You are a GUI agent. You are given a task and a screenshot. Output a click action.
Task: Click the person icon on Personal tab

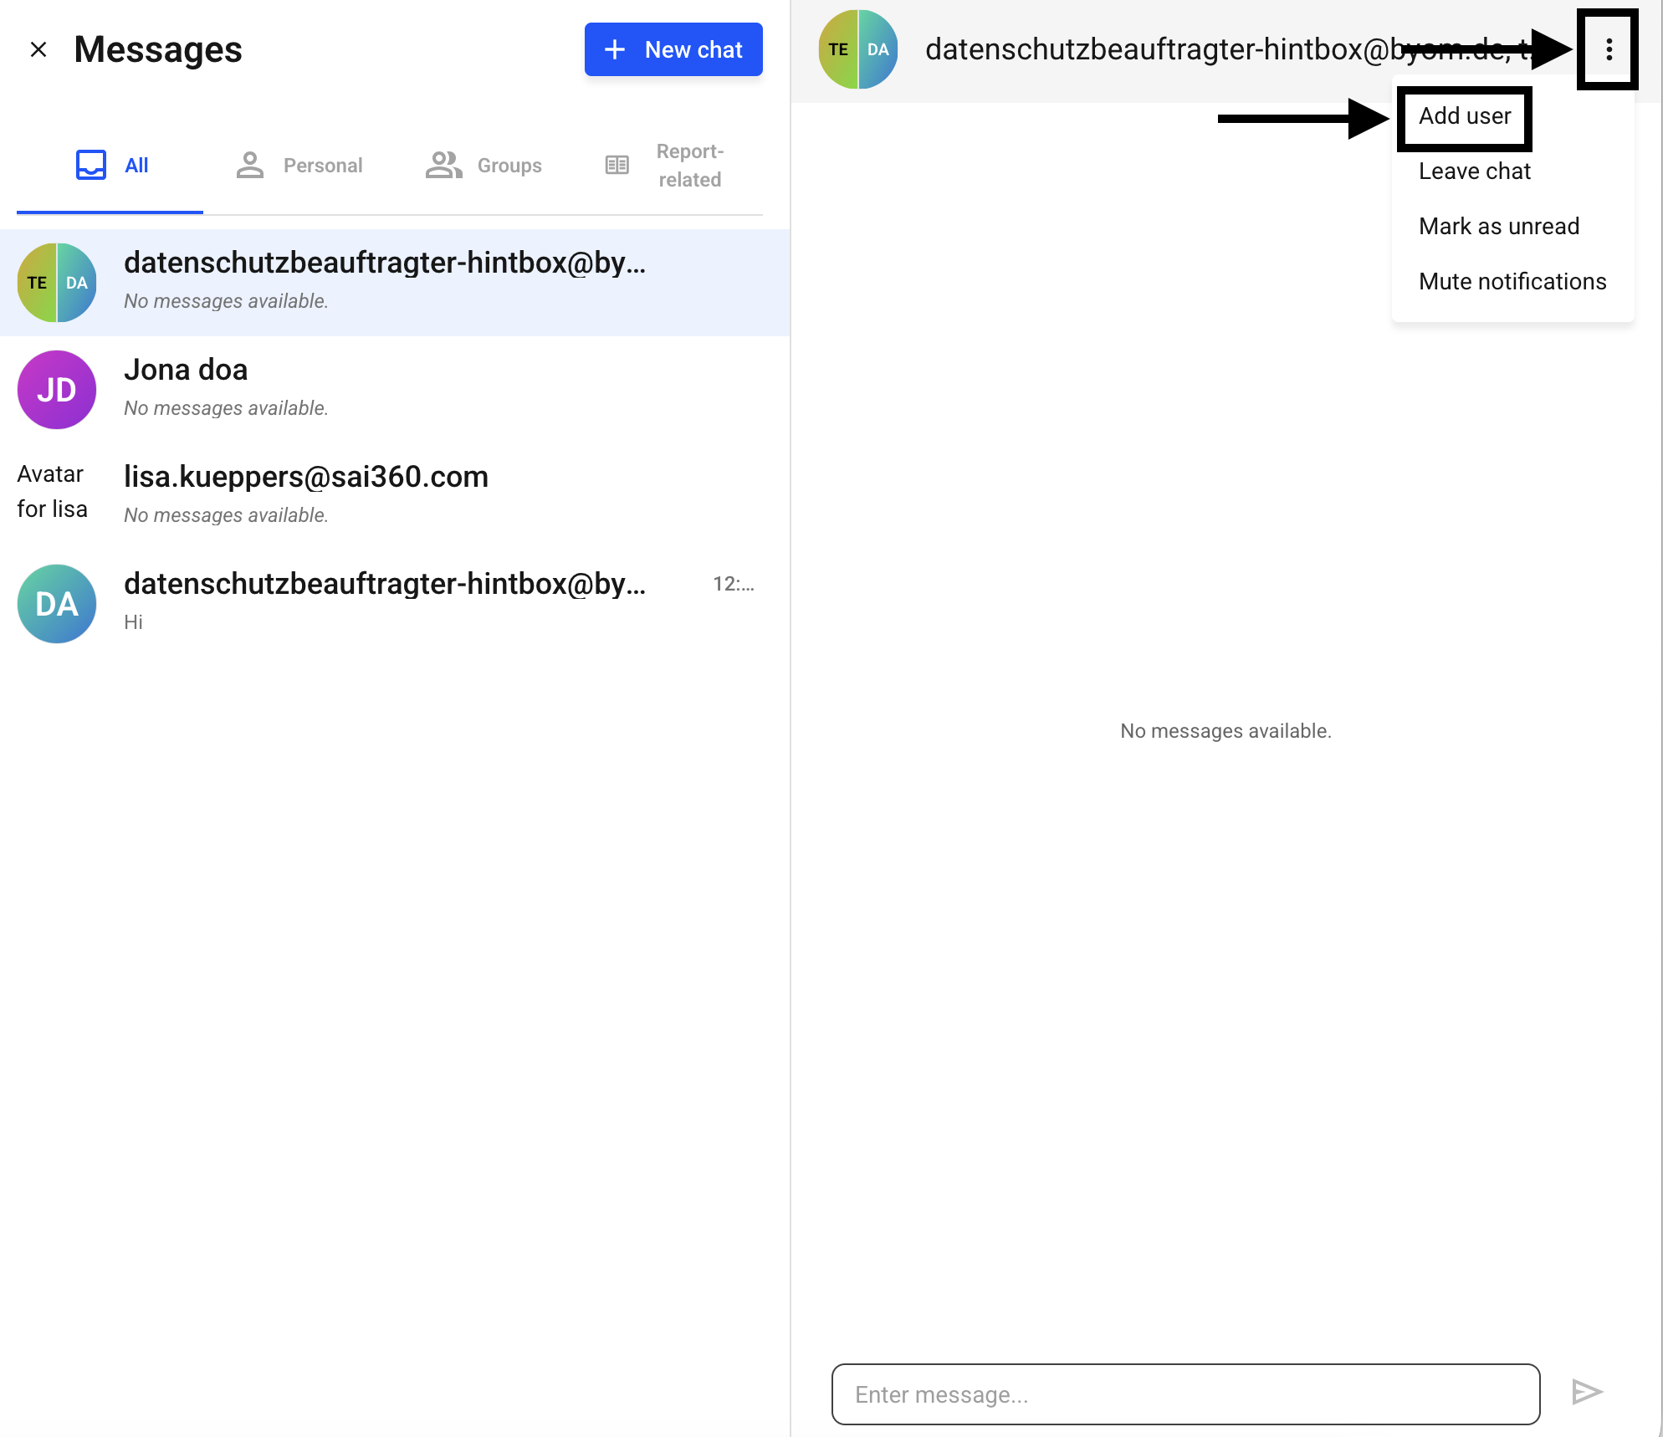point(249,166)
